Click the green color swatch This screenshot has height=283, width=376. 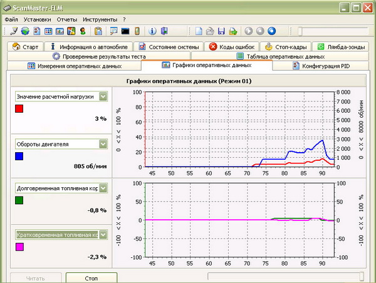(x=19, y=200)
